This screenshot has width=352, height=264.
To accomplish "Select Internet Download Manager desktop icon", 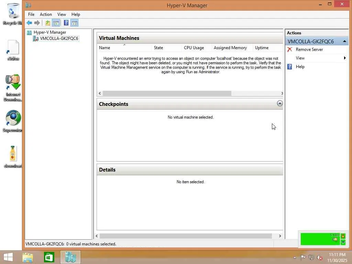I will 13,88.
